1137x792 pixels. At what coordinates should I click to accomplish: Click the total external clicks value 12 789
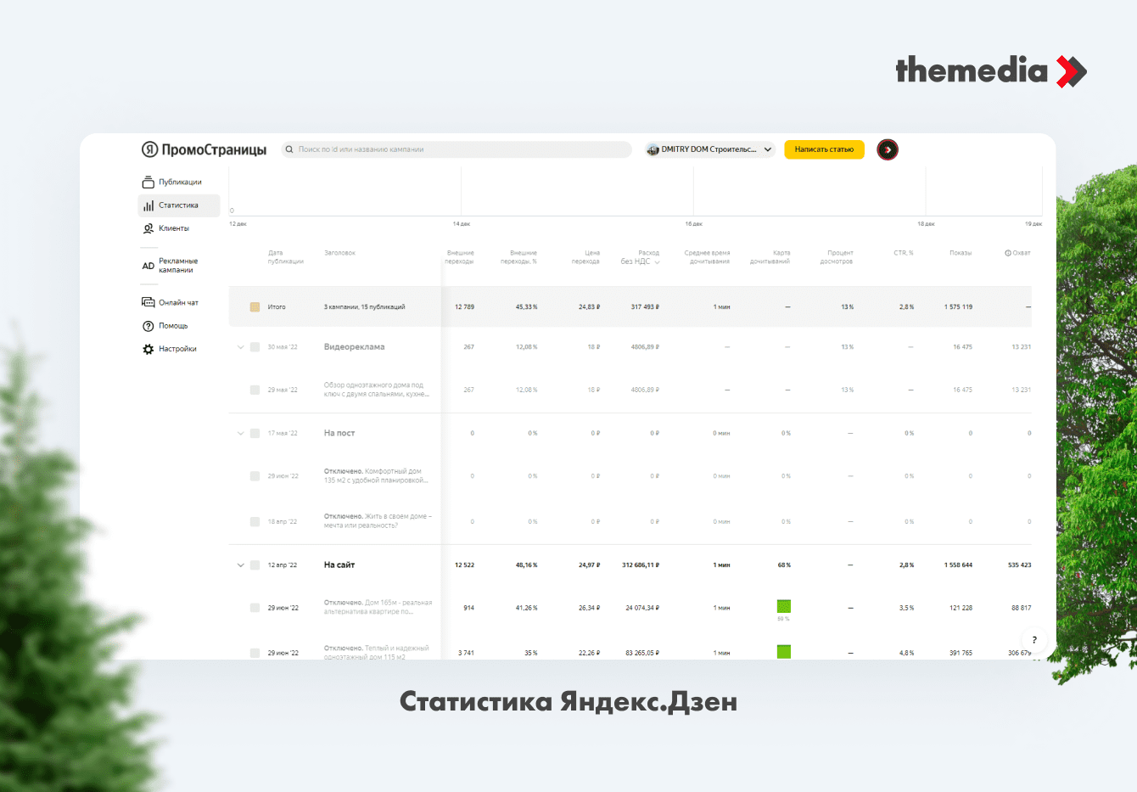(464, 307)
